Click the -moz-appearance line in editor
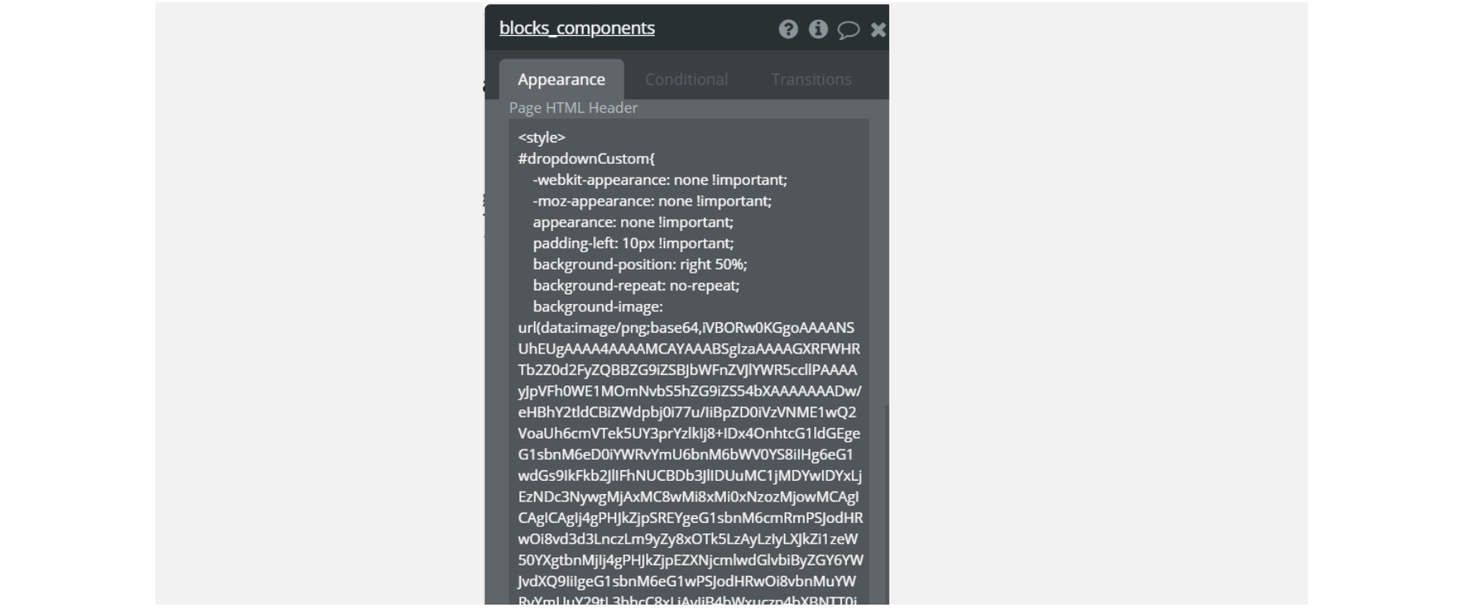 point(652,201)
